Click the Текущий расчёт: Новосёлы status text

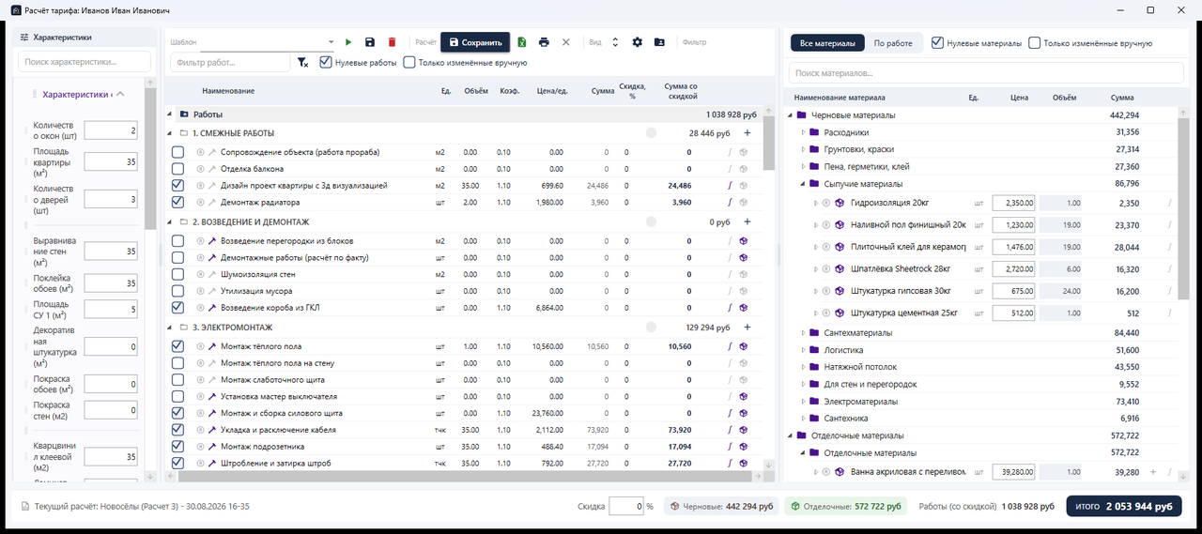point(142,507)
